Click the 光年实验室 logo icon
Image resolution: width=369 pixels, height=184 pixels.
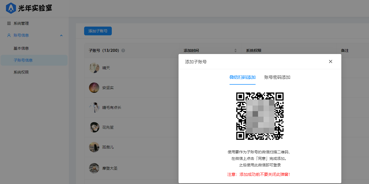tap(11, 8)
